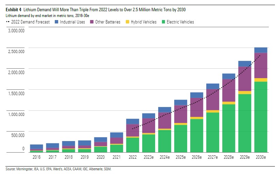This screenshot has width=278, height=174.
Task: Click the Other Batteries purple legend swatch
Action: coord(93,22)
